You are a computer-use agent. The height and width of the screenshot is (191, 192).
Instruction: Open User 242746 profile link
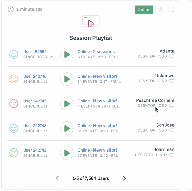[x=35, y=76]
